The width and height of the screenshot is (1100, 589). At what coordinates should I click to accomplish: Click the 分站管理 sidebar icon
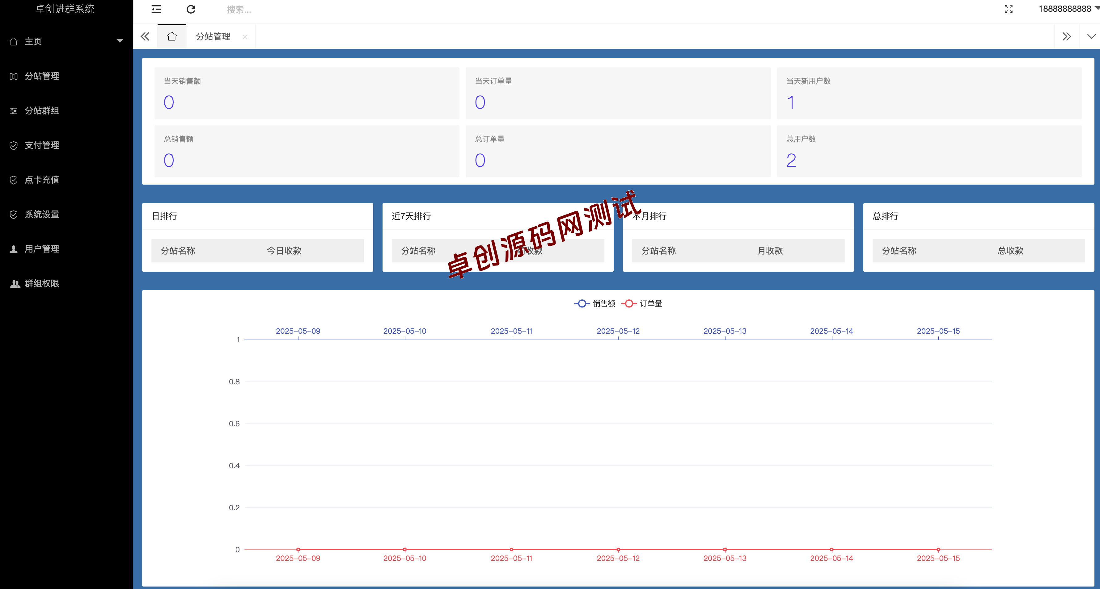tap(14, 76)
